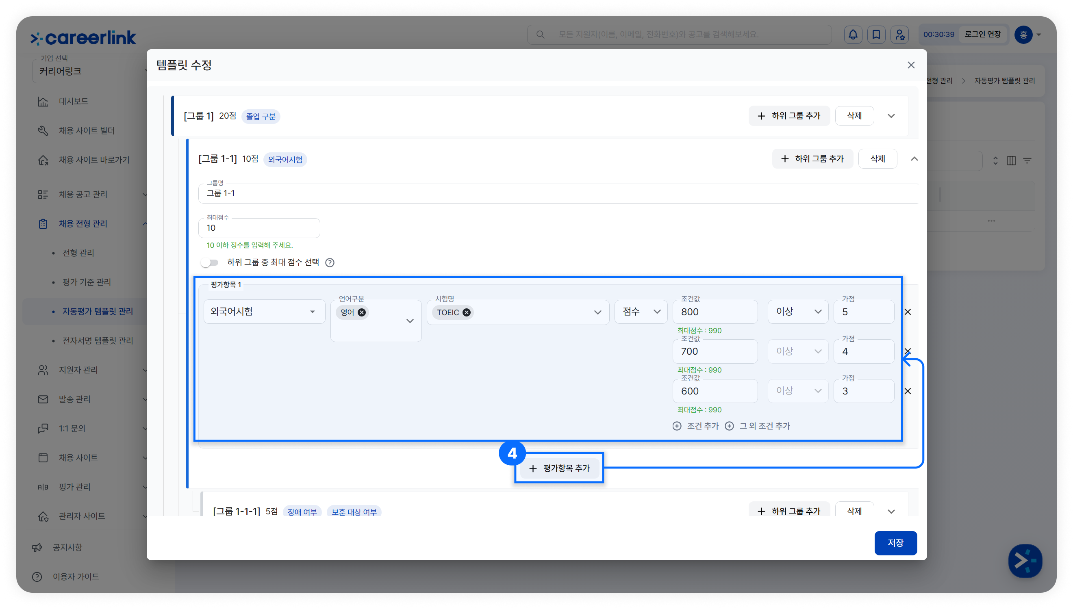The width and height of the screenshot is (1073, 609).
Task: Click the 이용자 가이드 question icon
Action: (x=37, y=577)
